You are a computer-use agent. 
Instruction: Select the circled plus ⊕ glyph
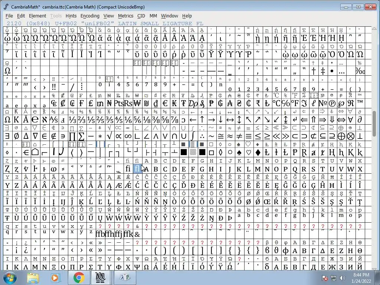click(341, 136)
